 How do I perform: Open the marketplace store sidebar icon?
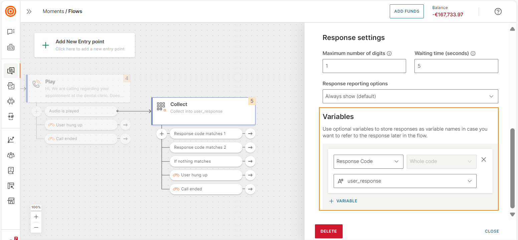pos(11,201)
